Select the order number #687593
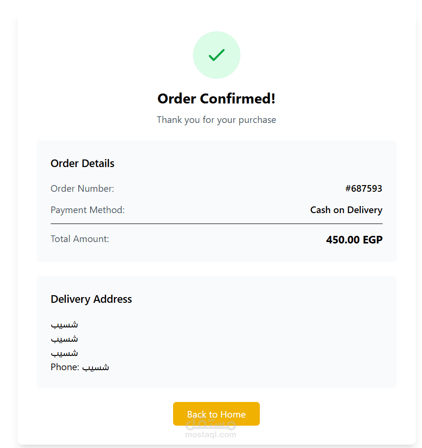The image size is (422, 448). pyautogui.click(x=364, y=188)
